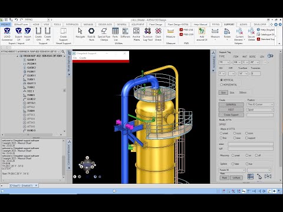
Task: Select the off radio for Attcomp
Action: (x=256, y=155)
